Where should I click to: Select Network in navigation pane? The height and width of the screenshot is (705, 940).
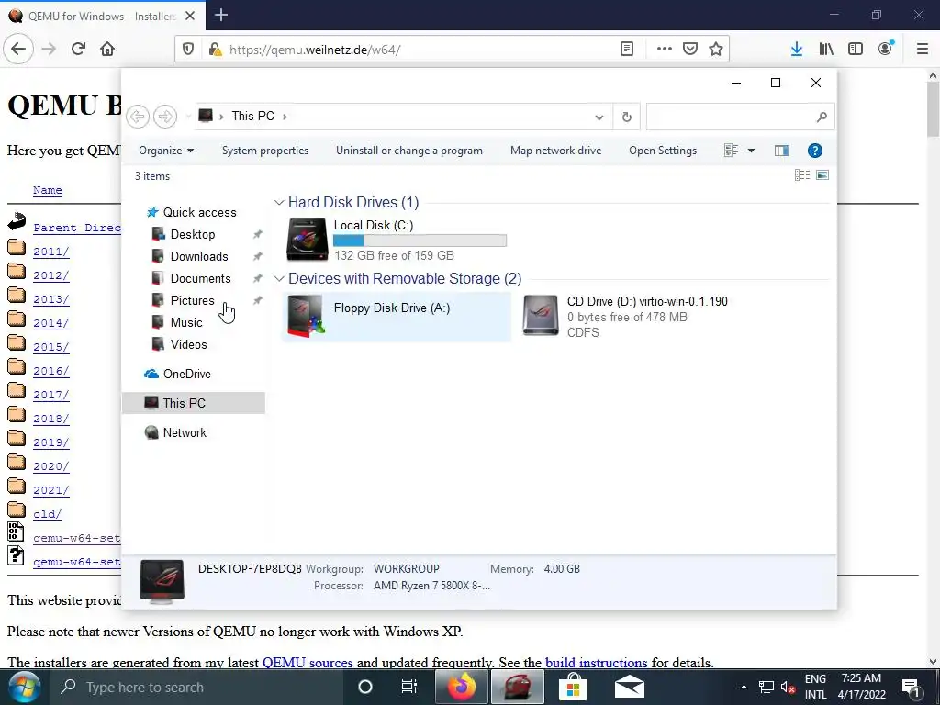tap(184, 433)
